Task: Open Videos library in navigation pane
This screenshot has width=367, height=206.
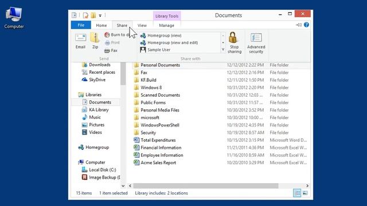Action: pos(92,132)
